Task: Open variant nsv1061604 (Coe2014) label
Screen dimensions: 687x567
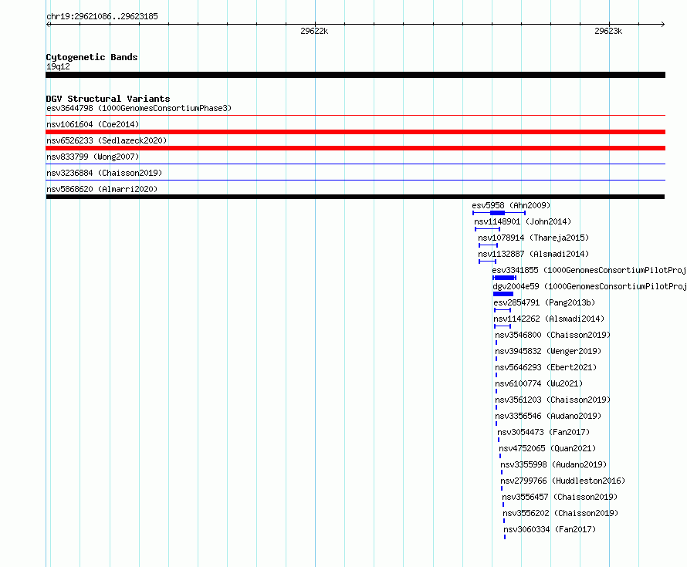Action: pos(93,124)
